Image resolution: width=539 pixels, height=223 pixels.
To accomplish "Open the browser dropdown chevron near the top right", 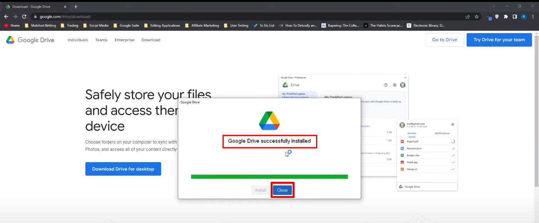I will 494,6.
